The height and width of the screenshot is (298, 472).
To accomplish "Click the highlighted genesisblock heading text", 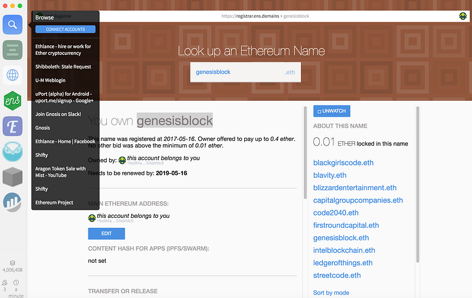I will pyautogui.click(x=175, y=121).
